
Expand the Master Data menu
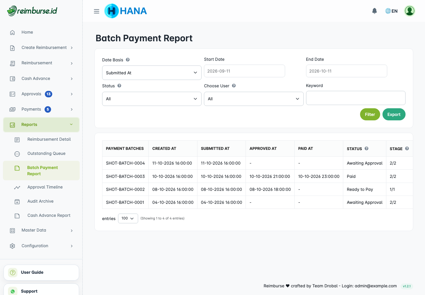[x=41, y=230]
